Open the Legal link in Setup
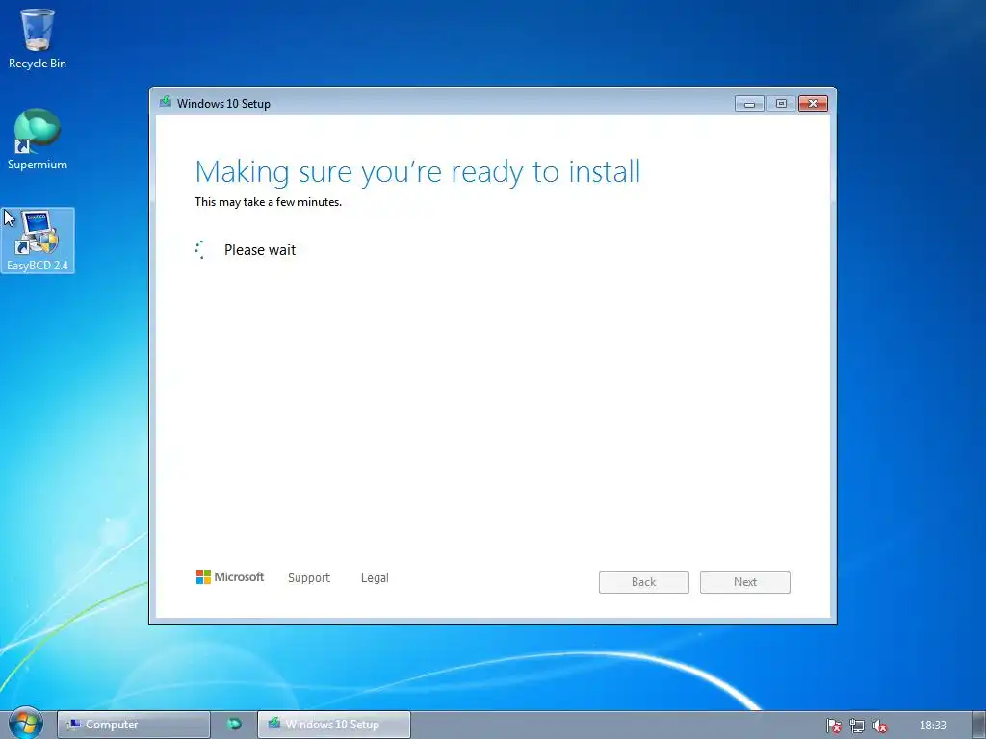Screen dimensions: 986x739 (375, 577)
